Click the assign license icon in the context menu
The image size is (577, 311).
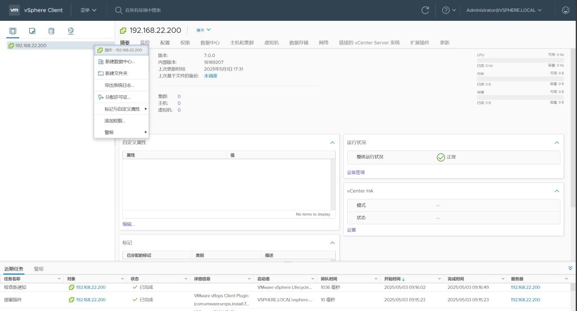coord(101,97)
